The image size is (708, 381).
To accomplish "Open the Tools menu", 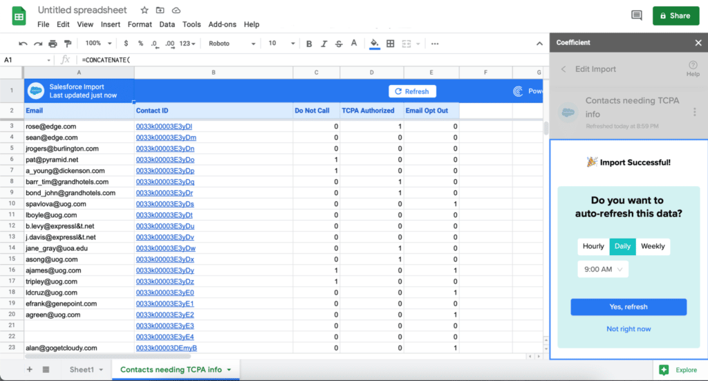I will pyautogui.click(x=192, y=24).
